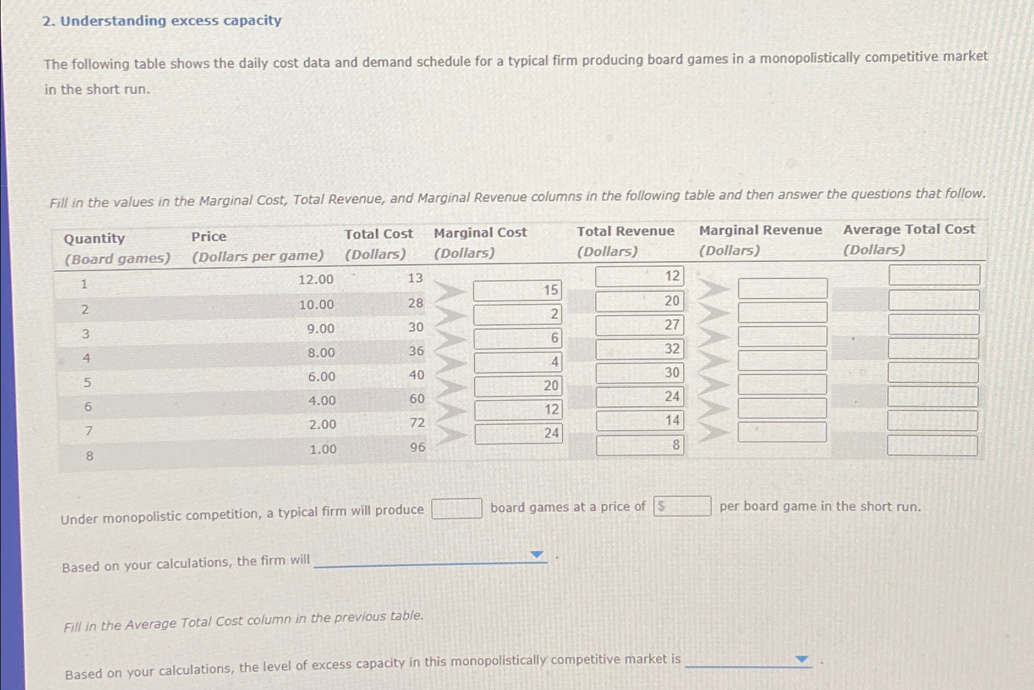The height and width of the screenshot is (690, 1034).
Task: Click the Quantity column header
Action: click(94, 239)
